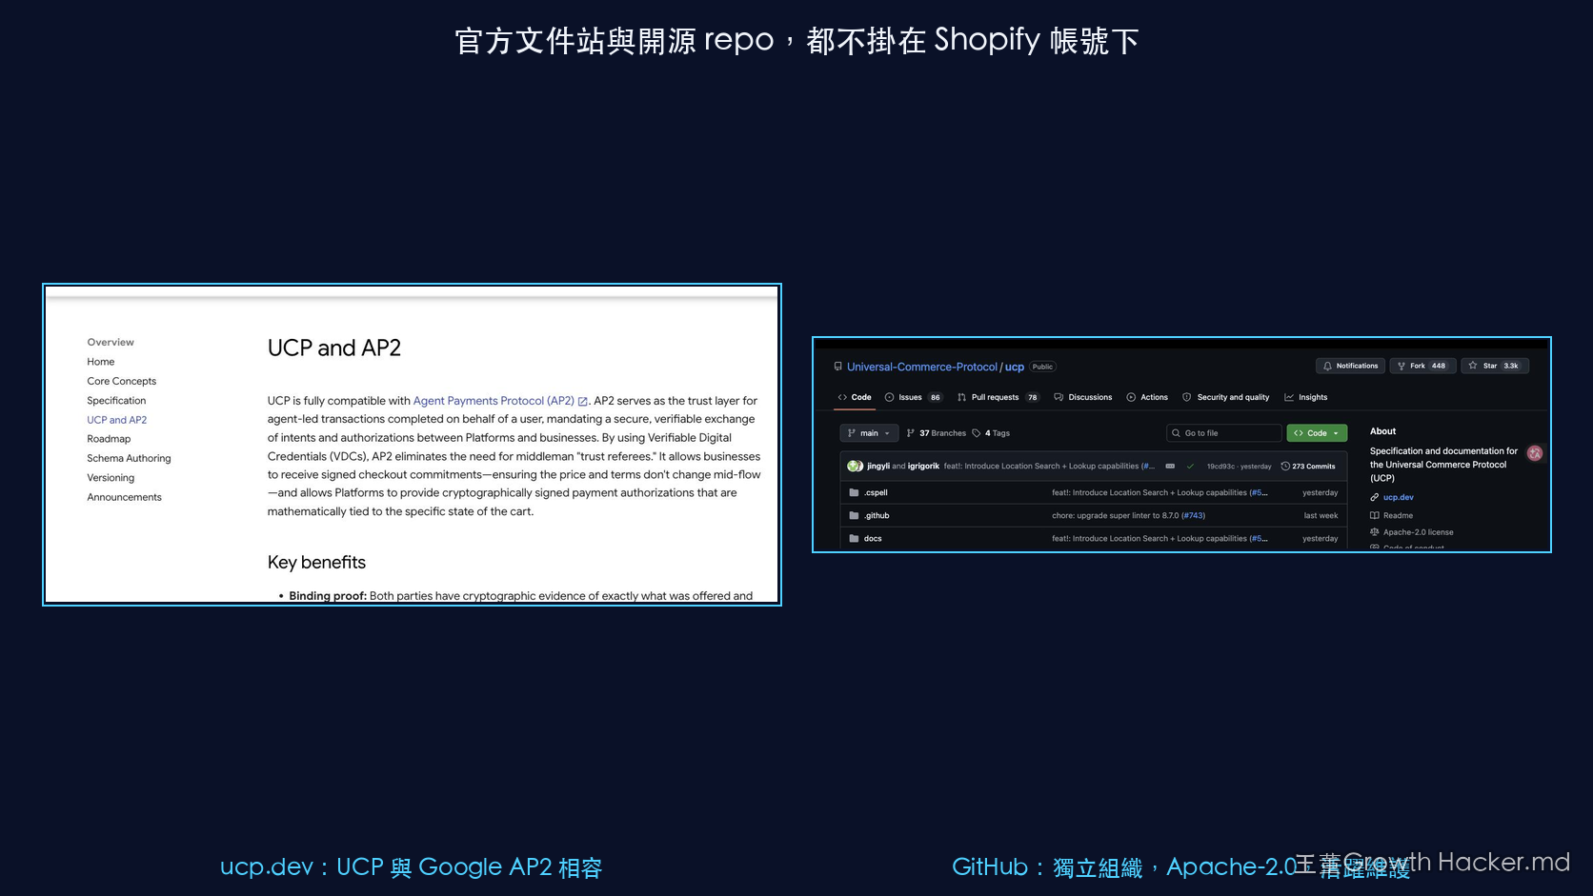Switch to the Actions tab

pos(1147,397)
